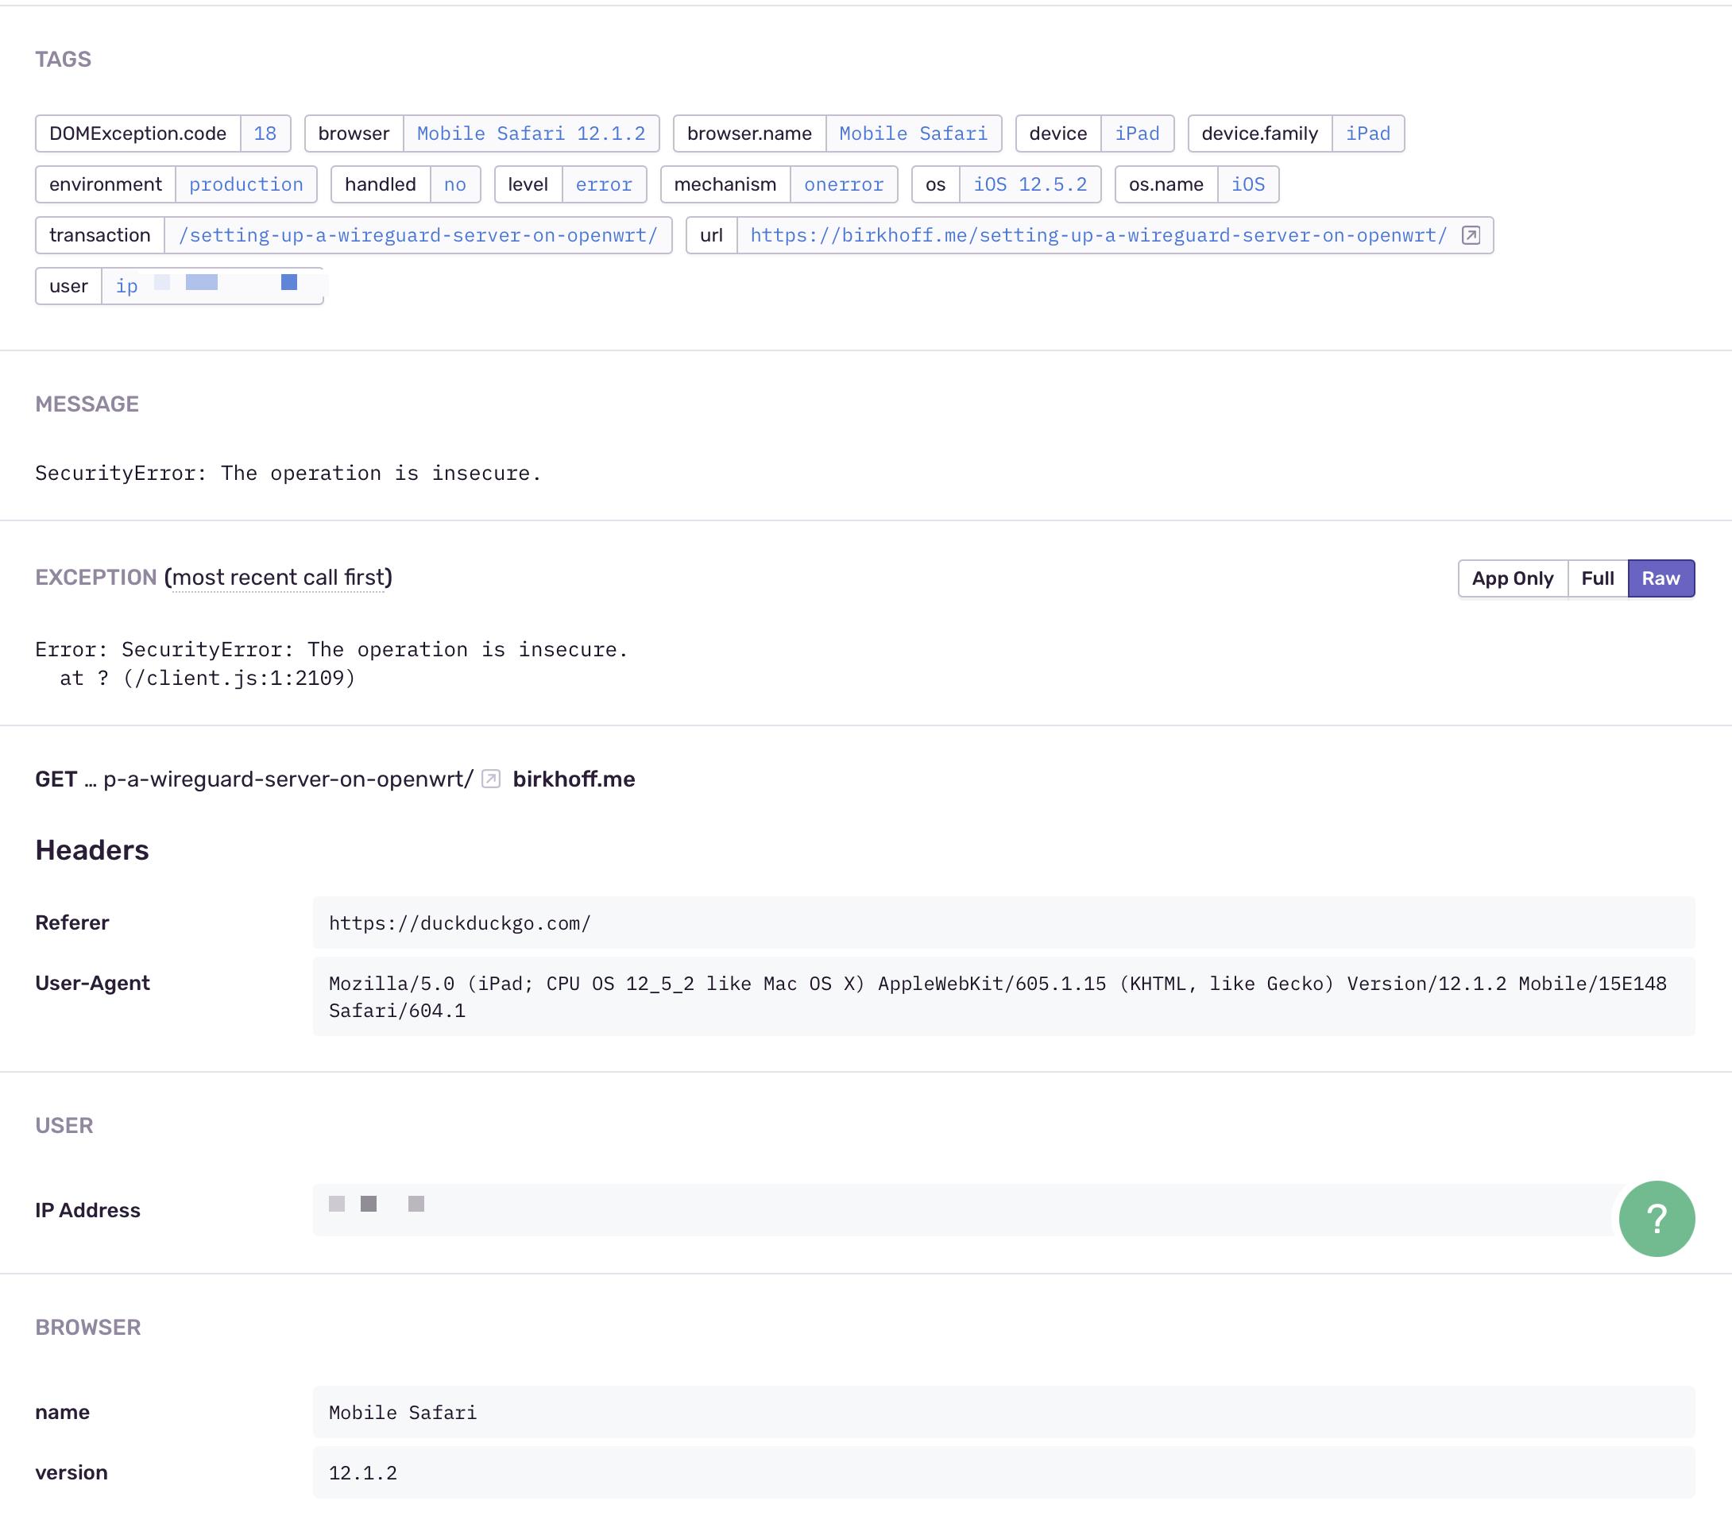The height and width of the screenshot is (1516, 1732).
Task: Open external link icon next to url tag
Action: [1471, 235]
